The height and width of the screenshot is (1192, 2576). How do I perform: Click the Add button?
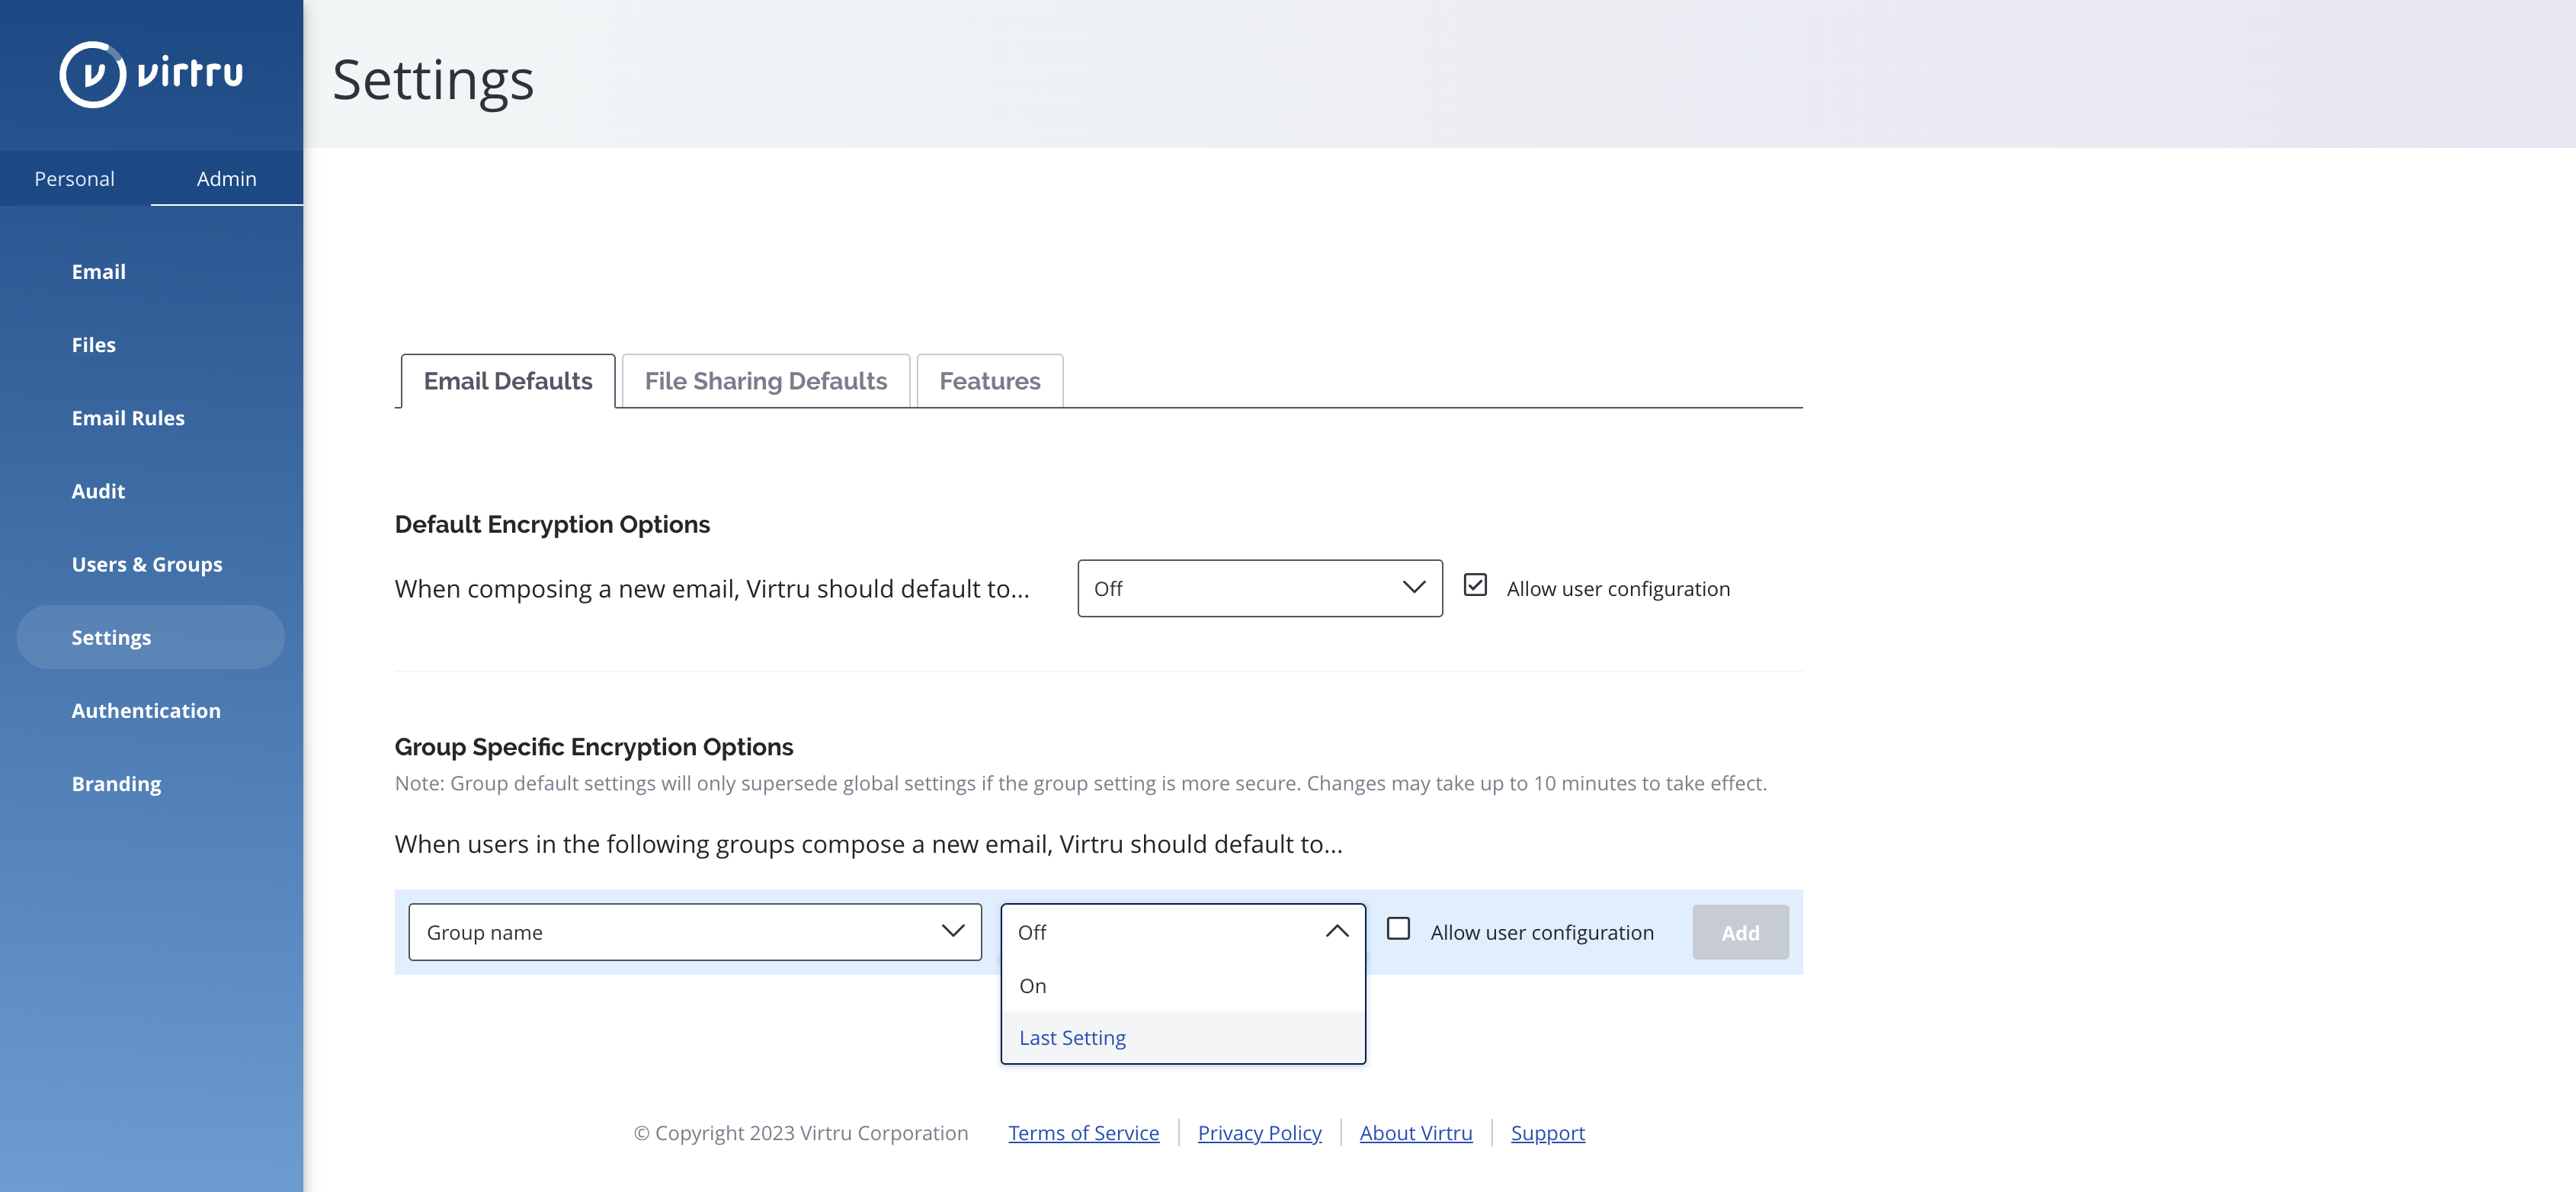pos(1740,933)
